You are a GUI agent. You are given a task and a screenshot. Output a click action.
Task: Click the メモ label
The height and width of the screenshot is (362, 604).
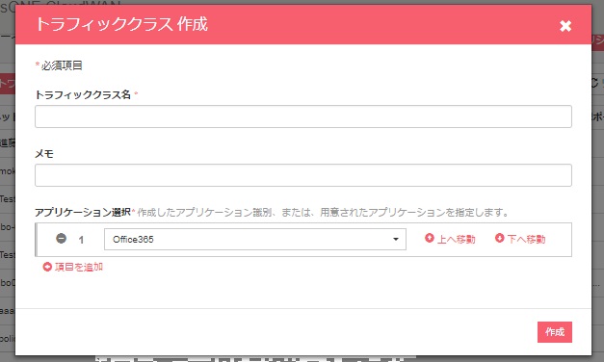tap(44, 154)
